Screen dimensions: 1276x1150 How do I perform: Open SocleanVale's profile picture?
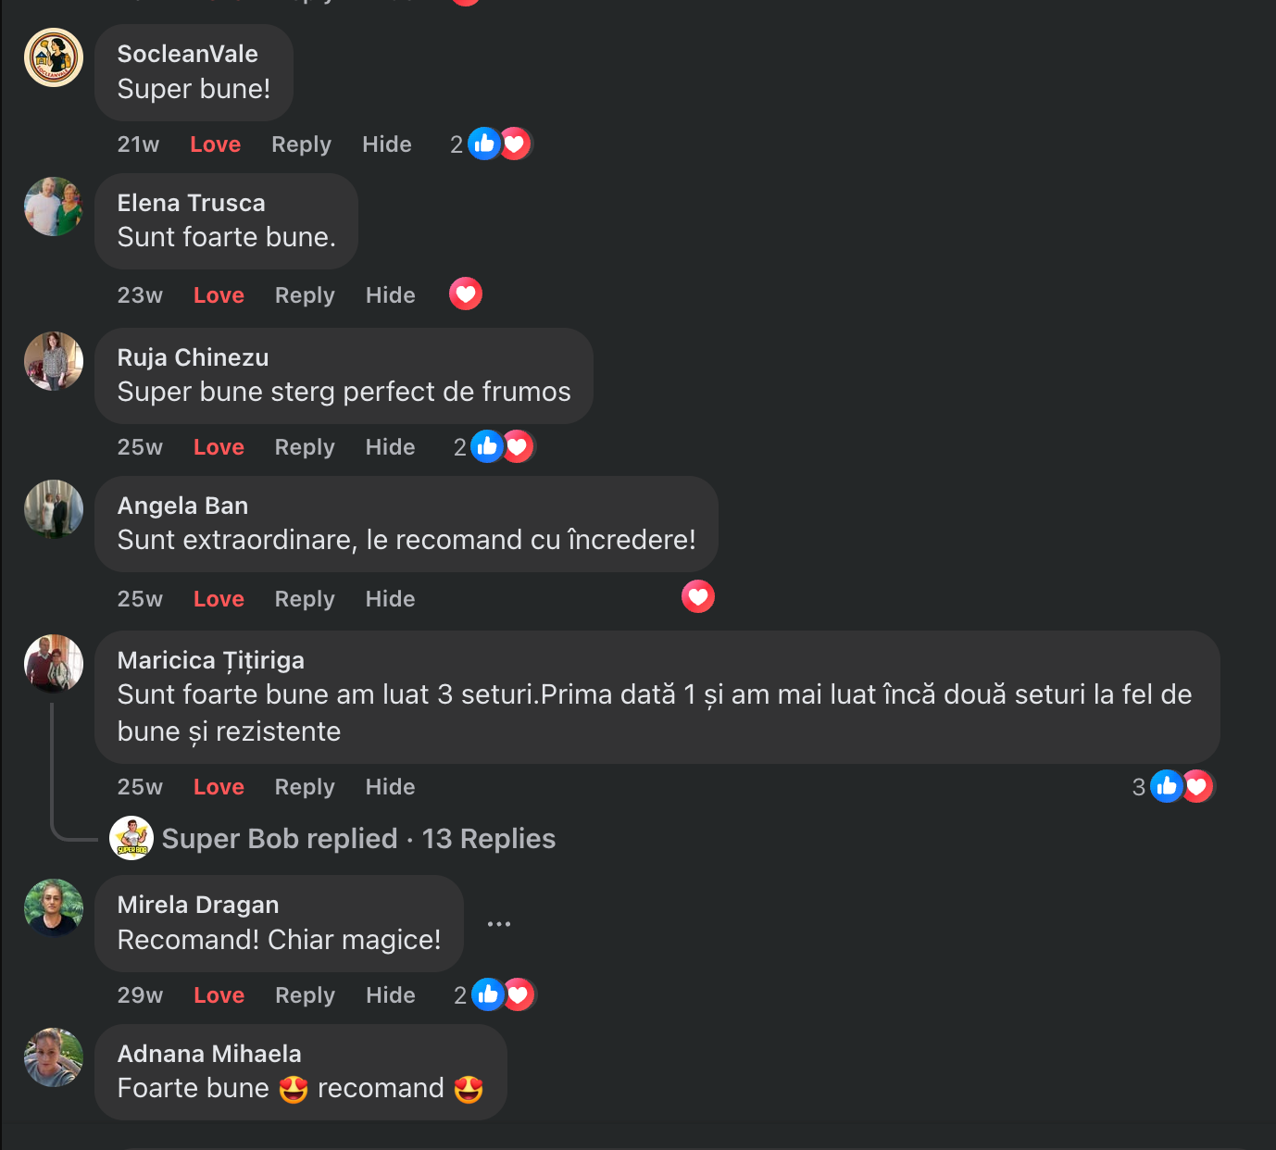(x=54, y=57)
